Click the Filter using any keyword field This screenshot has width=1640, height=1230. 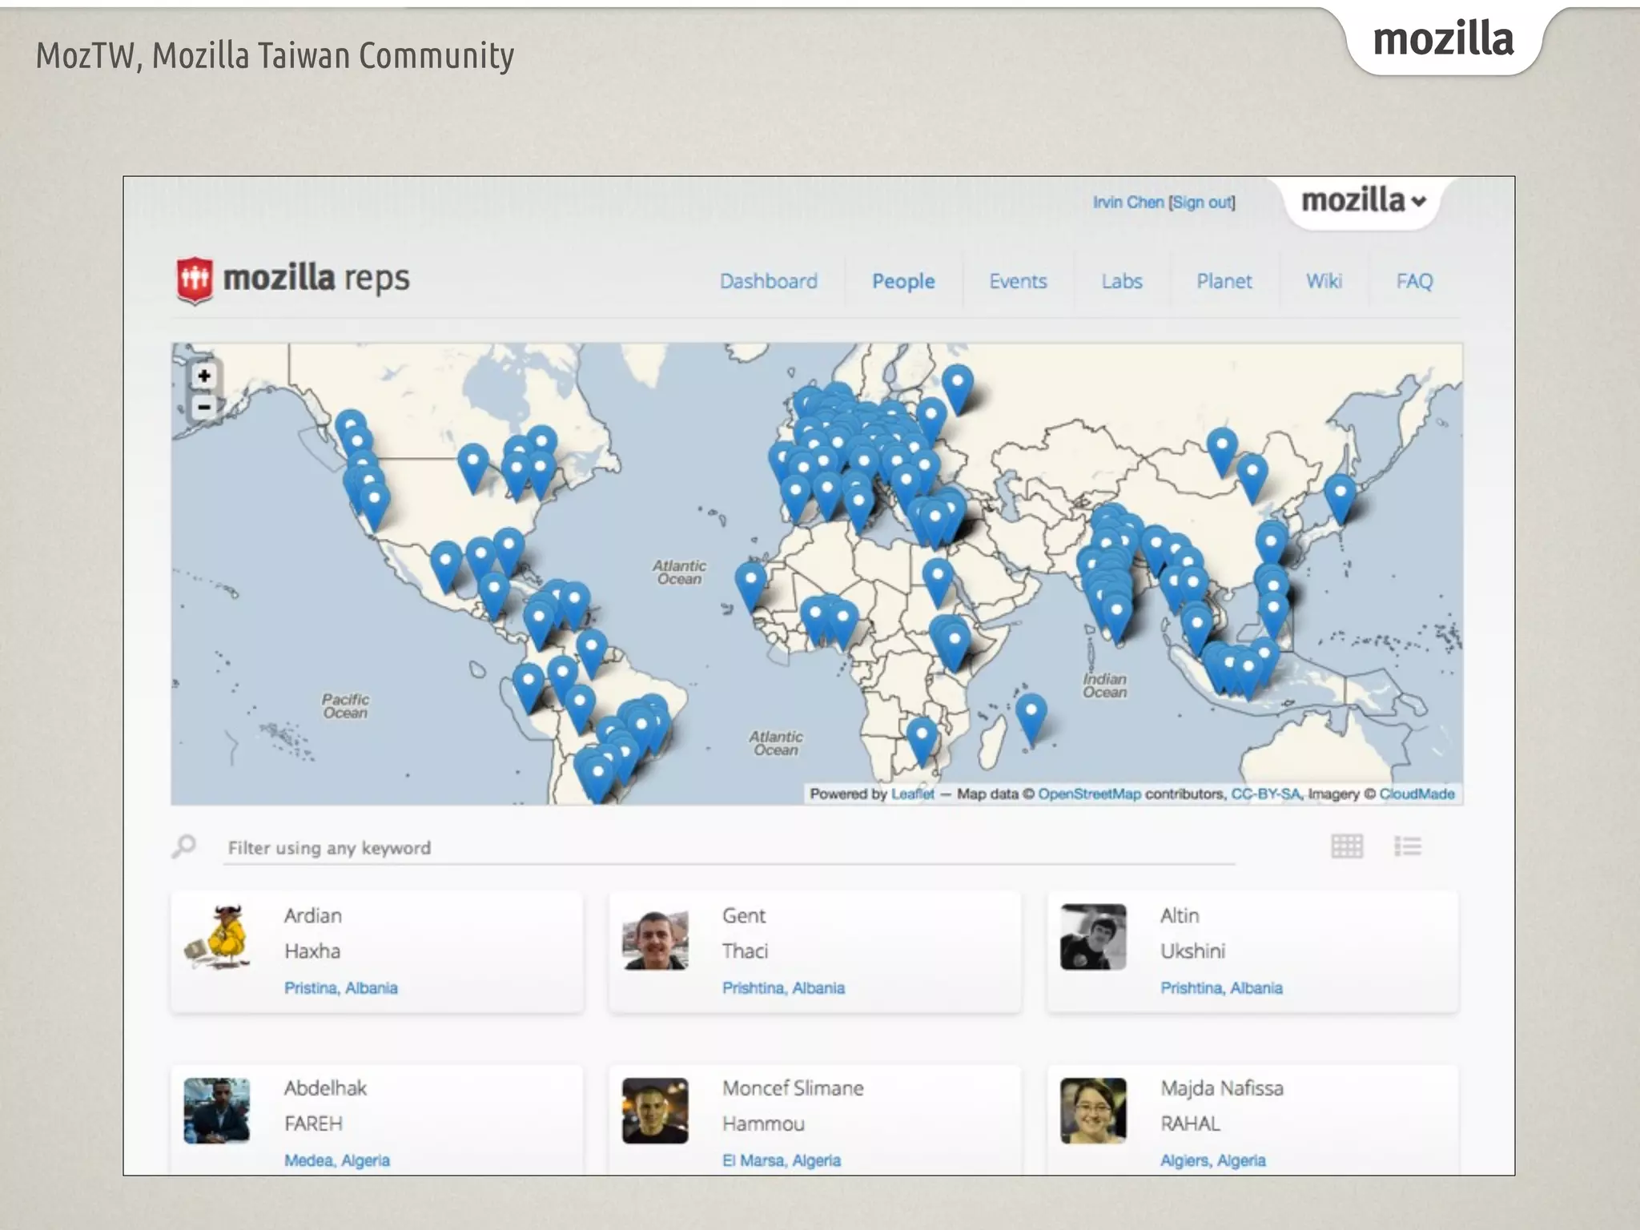tap(729, 848)
